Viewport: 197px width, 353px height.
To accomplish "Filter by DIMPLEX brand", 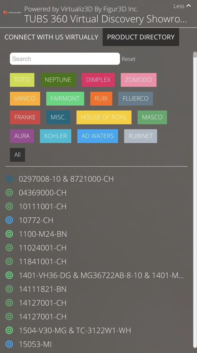I will 98,80.
